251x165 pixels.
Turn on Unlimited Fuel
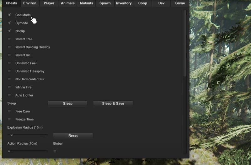point(9,63)
